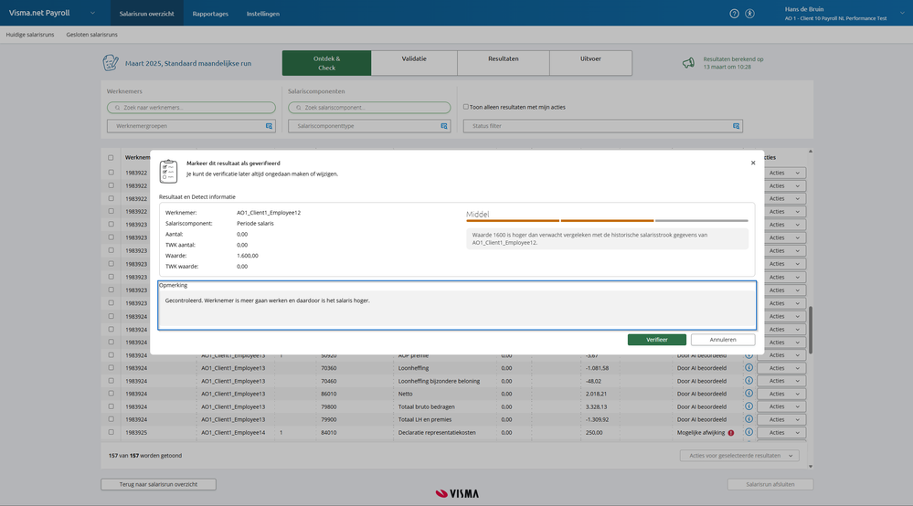
Task: Go to Gesloten salarisruns
Action: [x=92, y=35]
